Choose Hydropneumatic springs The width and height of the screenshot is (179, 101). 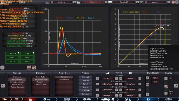[17, 82]
